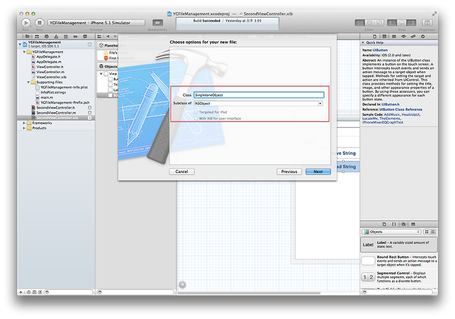The height and width of the screenshot is (319, 455).
Task: Select SecondViewController.m file
Action: point(56,113)
